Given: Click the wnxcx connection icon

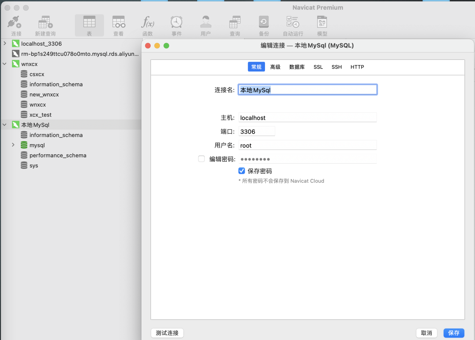Looking at the screenshot, I should click(15, 64).
